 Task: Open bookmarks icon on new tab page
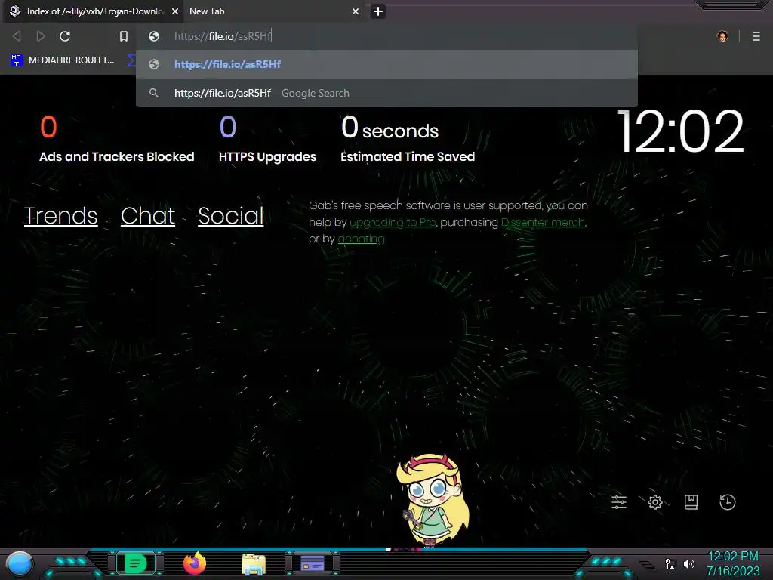click(x=691, y=502)
